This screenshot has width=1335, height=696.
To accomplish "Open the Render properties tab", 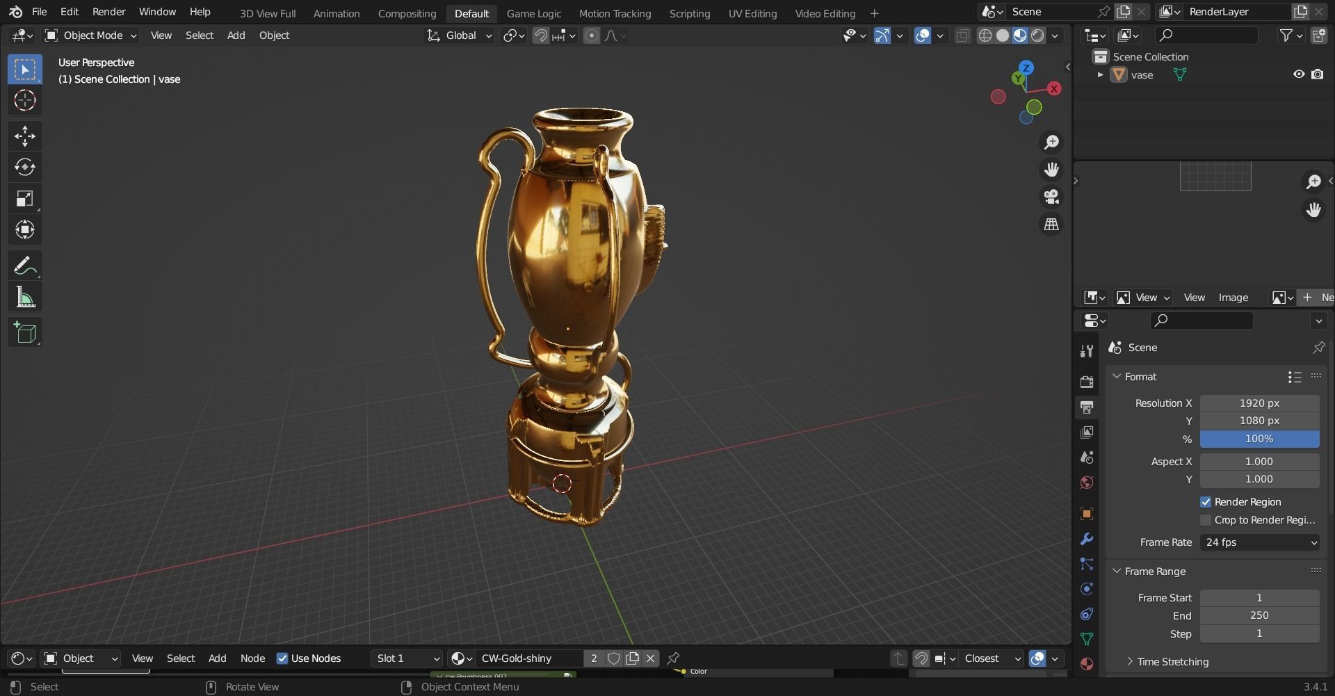I will 1087,382.
